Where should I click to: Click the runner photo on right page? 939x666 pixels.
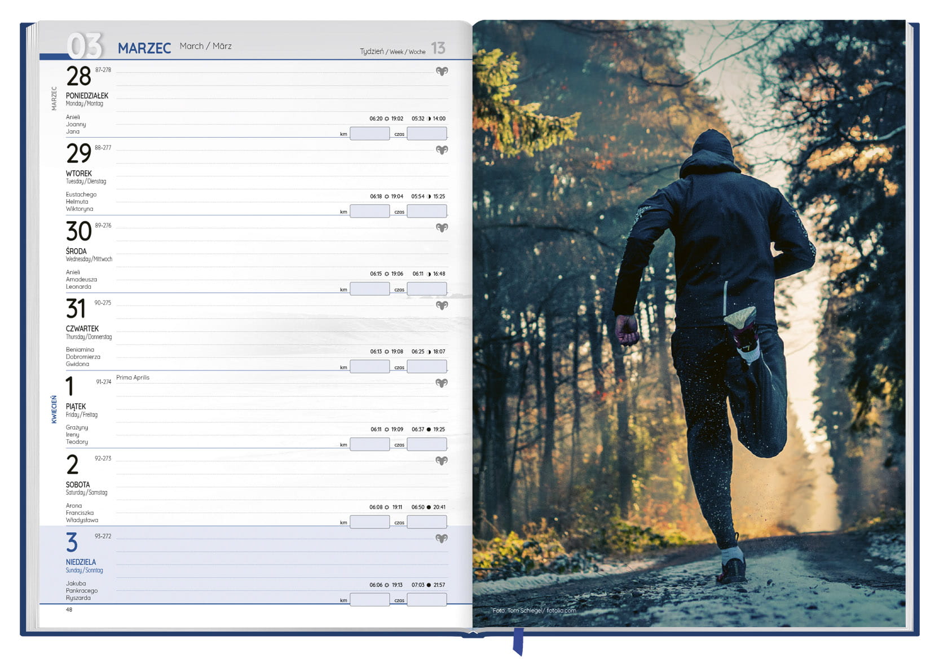click(689, 323)
